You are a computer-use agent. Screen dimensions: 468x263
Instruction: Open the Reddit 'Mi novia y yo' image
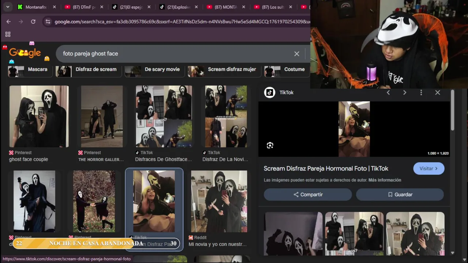[219, 201]
